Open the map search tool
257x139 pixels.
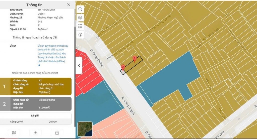click(x=80, y=9)
